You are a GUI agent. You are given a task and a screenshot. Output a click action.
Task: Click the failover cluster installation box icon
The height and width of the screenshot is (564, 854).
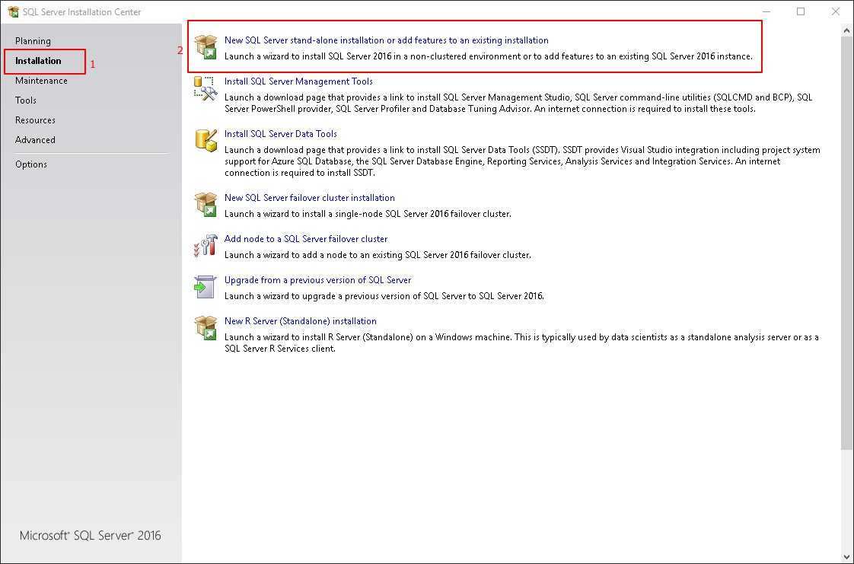[x=206, y=205]
